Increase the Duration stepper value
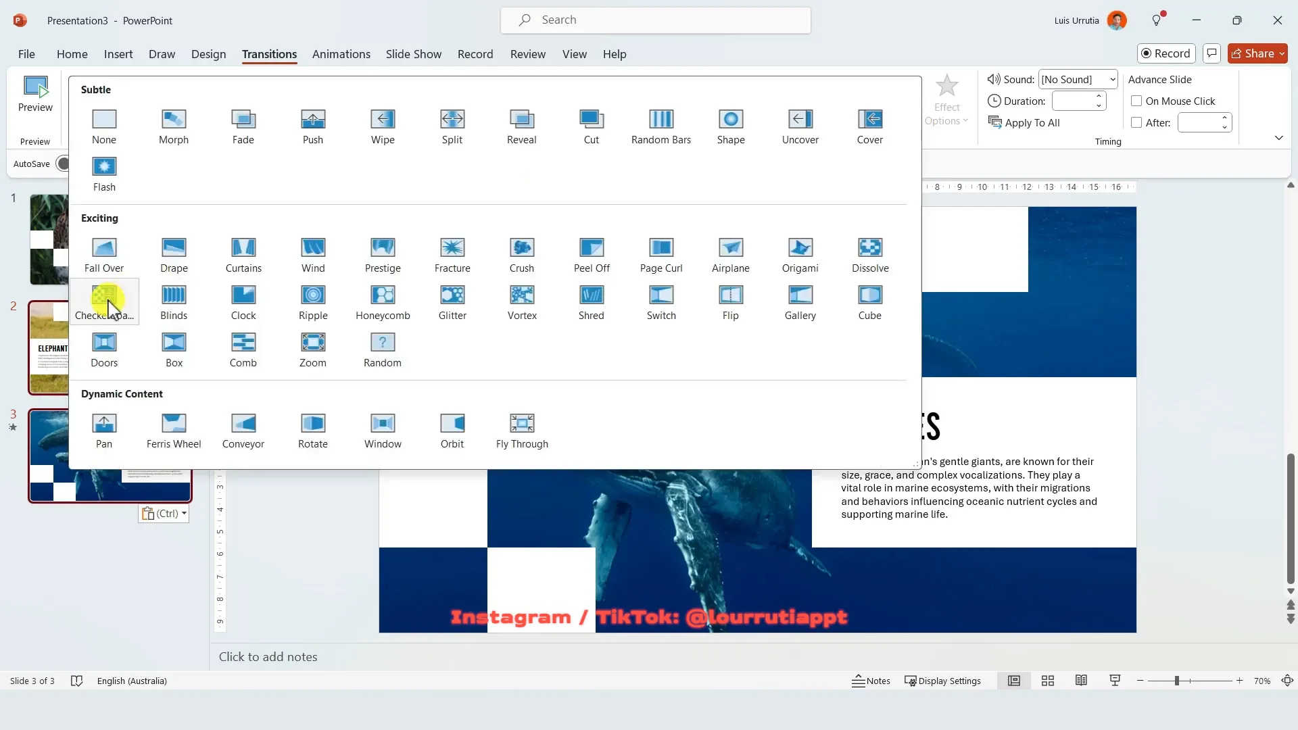Viewport: 1298px width, 730px height. point(1099,97)
